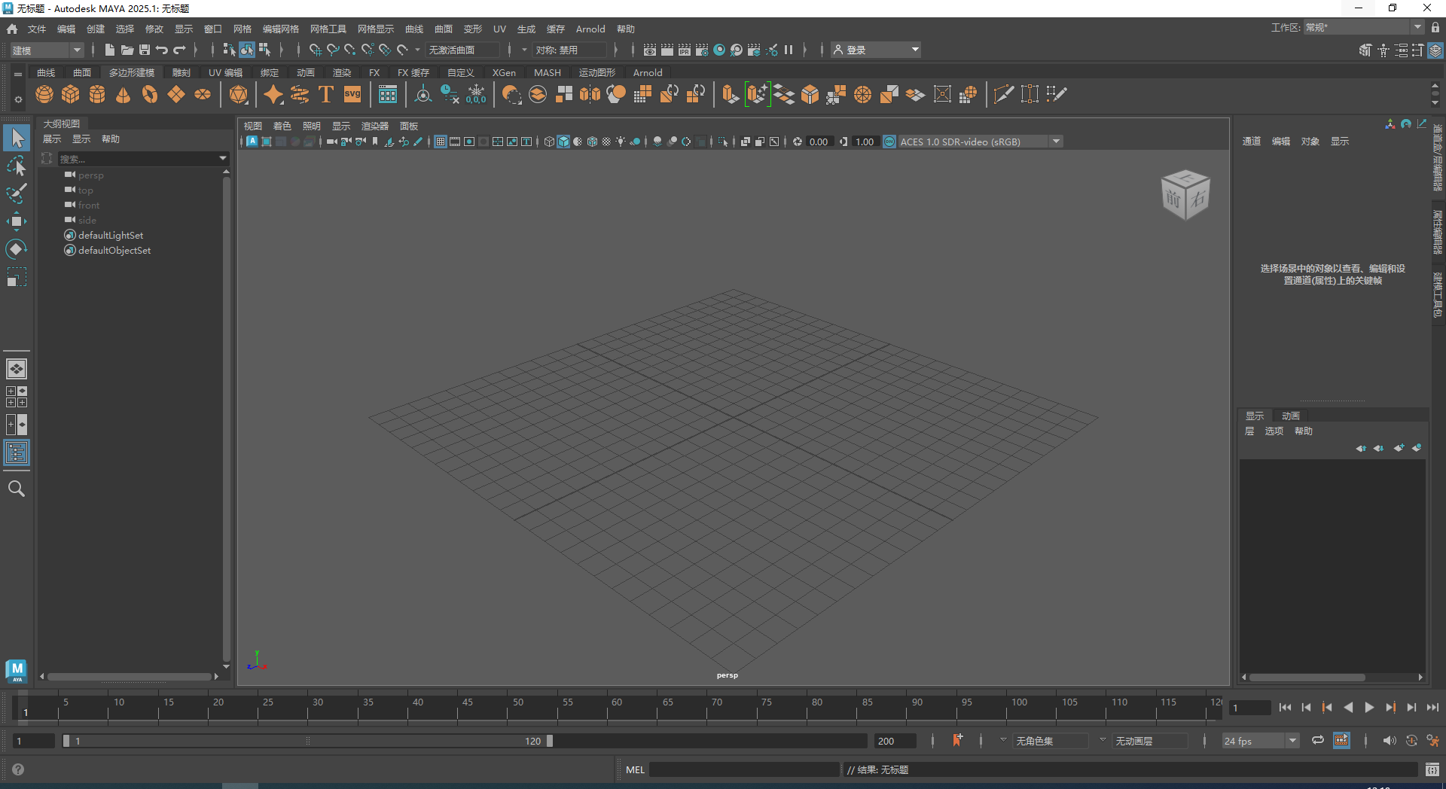Open the Arnold menu
1446x789 pixels.
(590, 29)
